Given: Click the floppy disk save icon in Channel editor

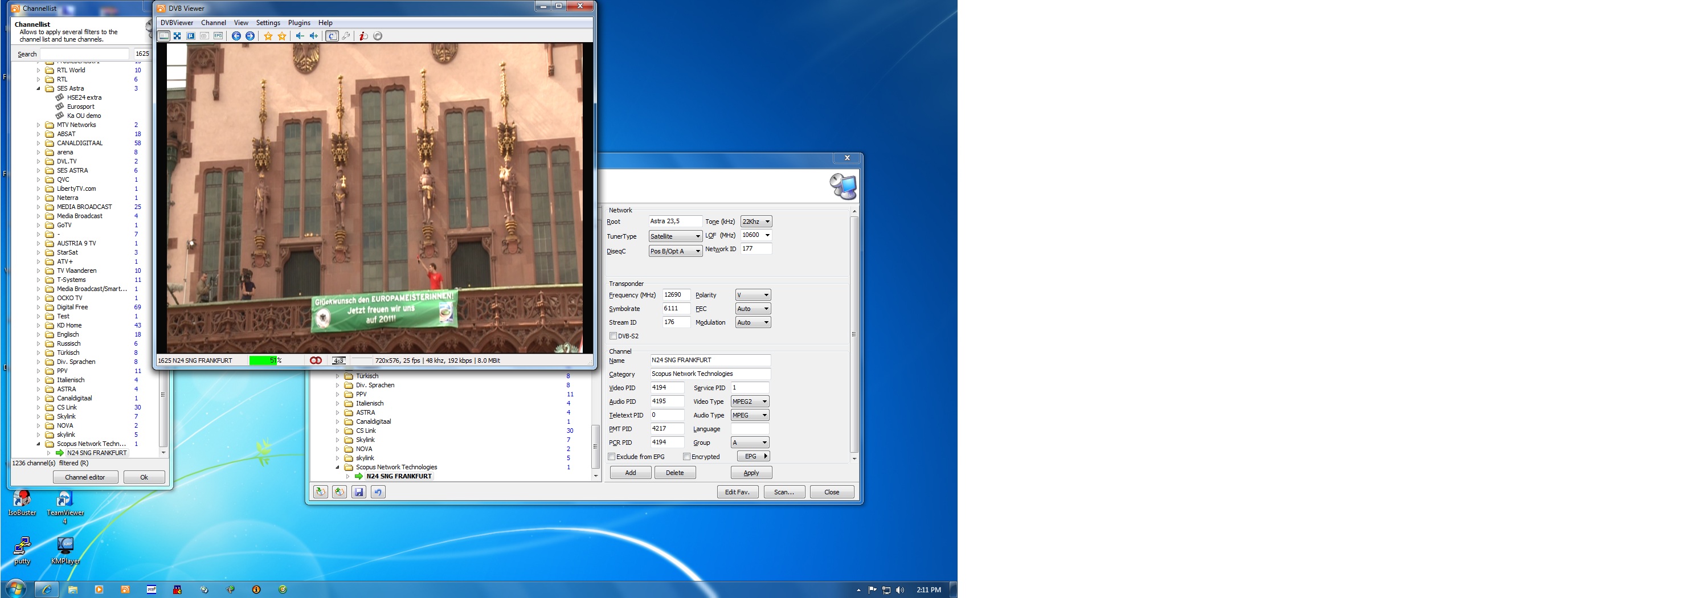Looking at the screenshot, I should click(359, 492).
